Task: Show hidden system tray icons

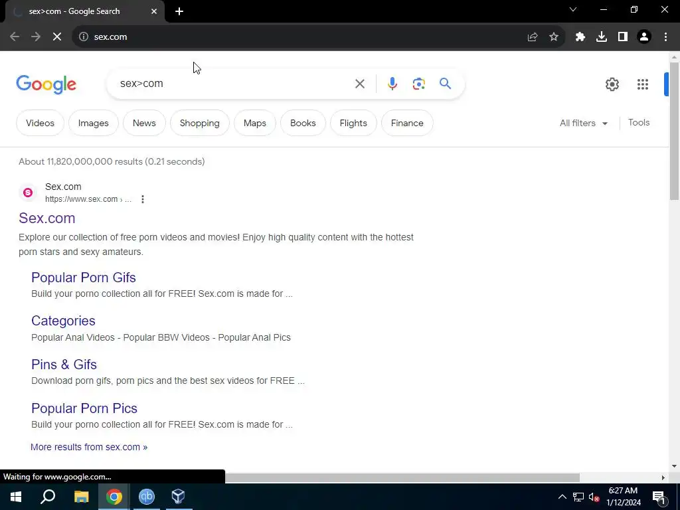Action: tap(562, 497)
